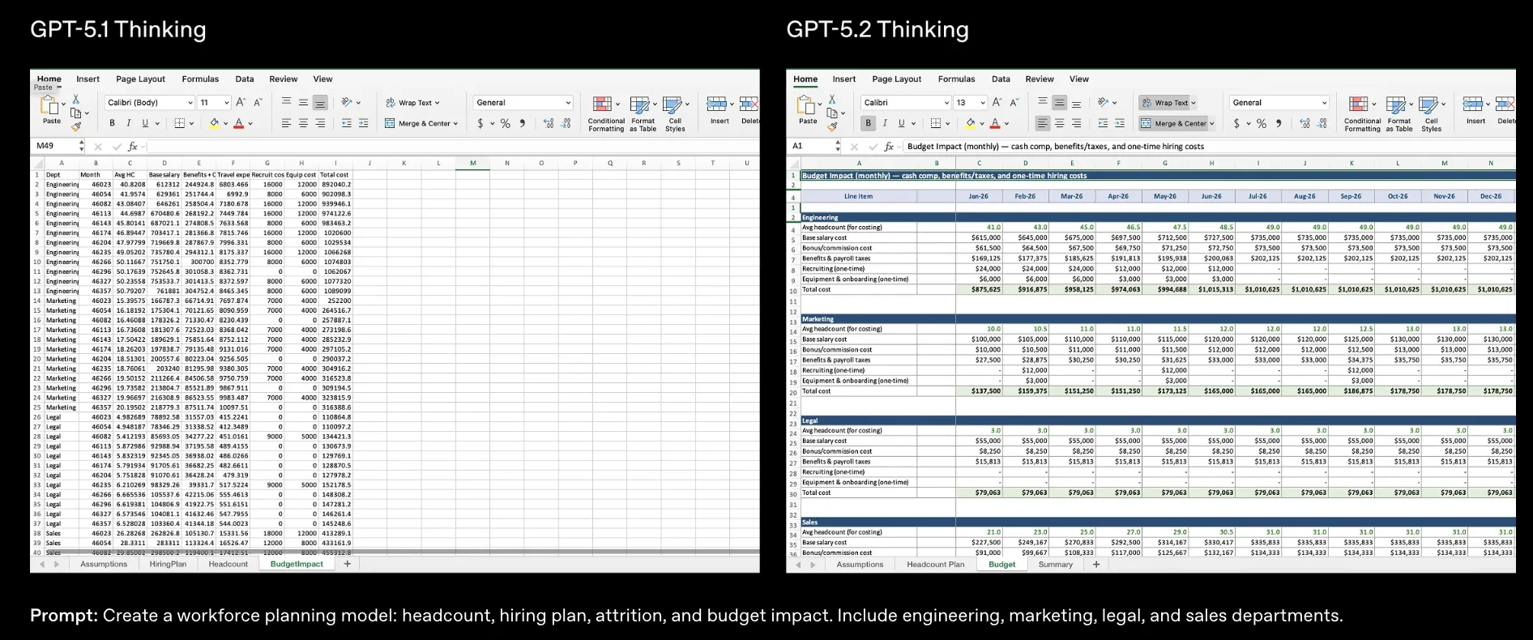The image size is (1533, 640).
Task: Switch to HiringPlan sheet in left window
Action: pos(168,564)
